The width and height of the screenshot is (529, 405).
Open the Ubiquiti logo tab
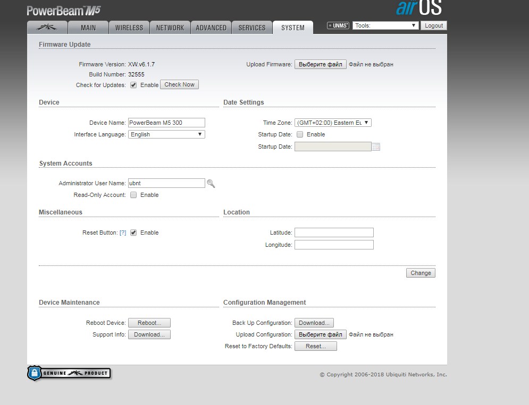(47, 27)
